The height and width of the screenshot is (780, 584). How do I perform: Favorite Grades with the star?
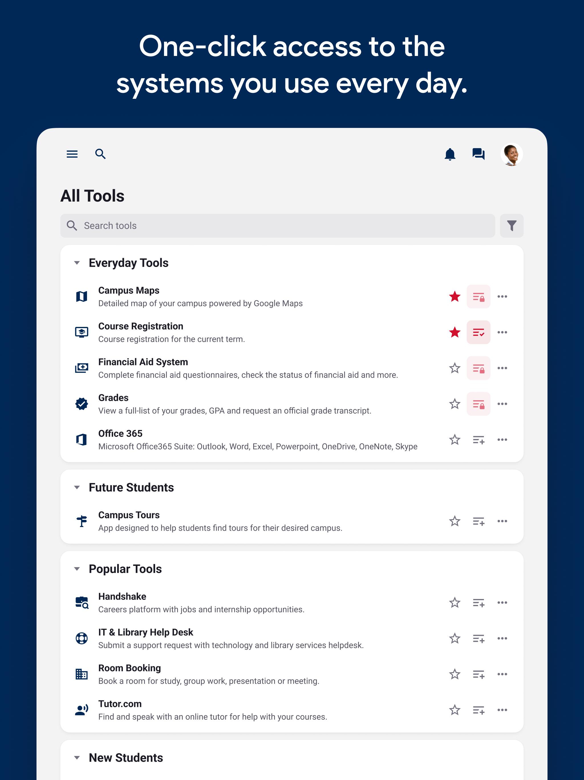pyautogui.click(x=455, y=404)
